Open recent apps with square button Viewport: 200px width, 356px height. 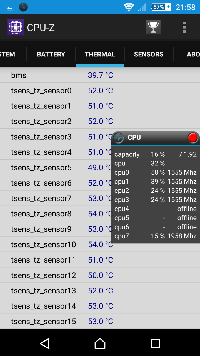click(x=156, y=343)
